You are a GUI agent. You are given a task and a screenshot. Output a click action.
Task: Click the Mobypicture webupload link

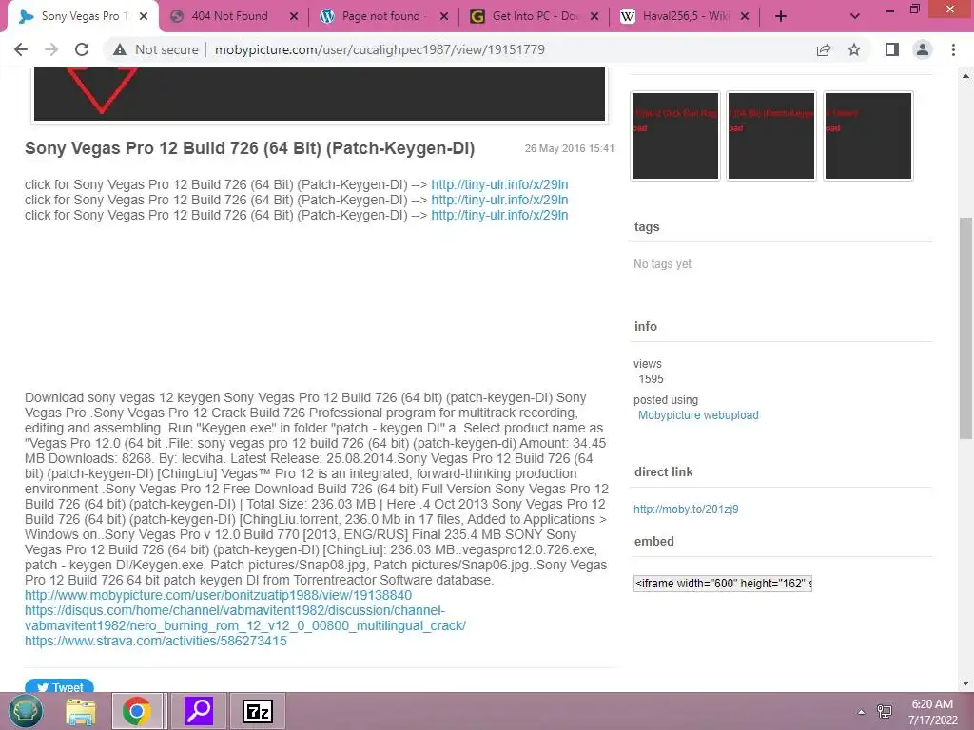click(698, 415)
